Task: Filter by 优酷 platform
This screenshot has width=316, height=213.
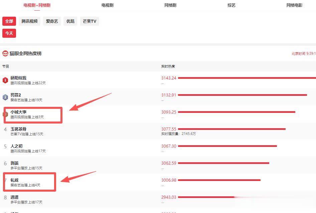Action: click(70, 21)
